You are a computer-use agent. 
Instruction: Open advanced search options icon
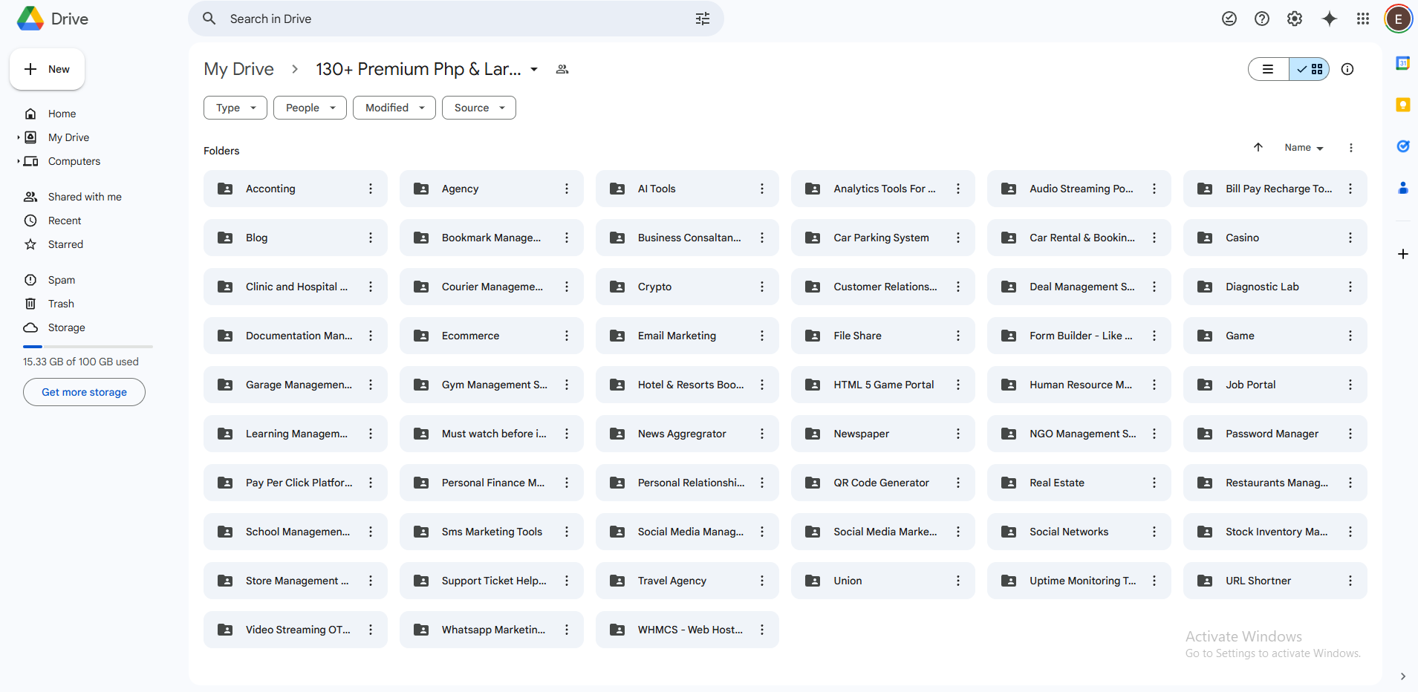coord(702,19)
